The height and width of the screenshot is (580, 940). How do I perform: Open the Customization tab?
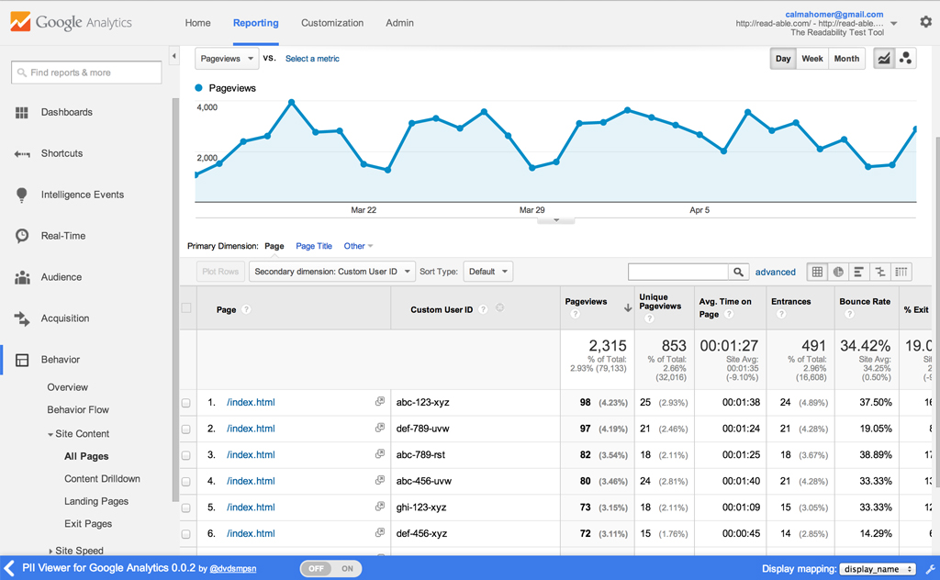[x=332, y=23]
